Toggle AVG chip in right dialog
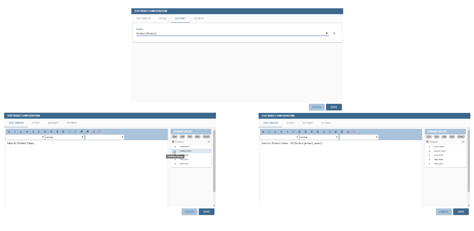Image resolution: width=474 pixels, height=231 pixels. (437, 137)
